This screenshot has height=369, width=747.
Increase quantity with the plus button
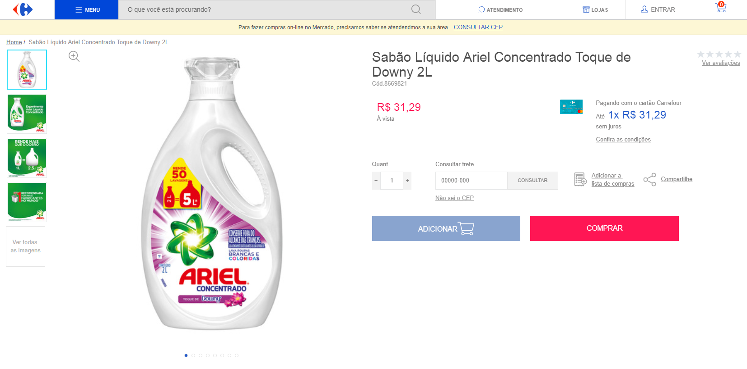point(407,180)
